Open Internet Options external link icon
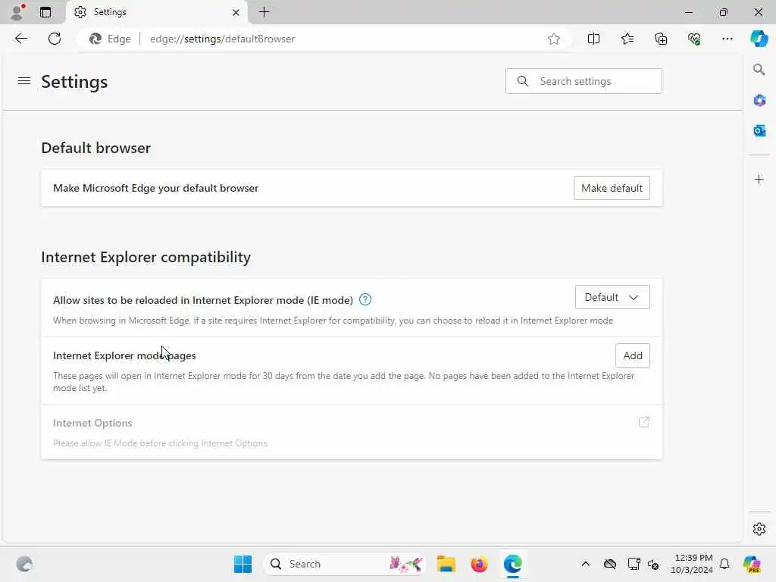Image resolution: width=776 pixels, height=582 pixels. [x=644, y=422]
